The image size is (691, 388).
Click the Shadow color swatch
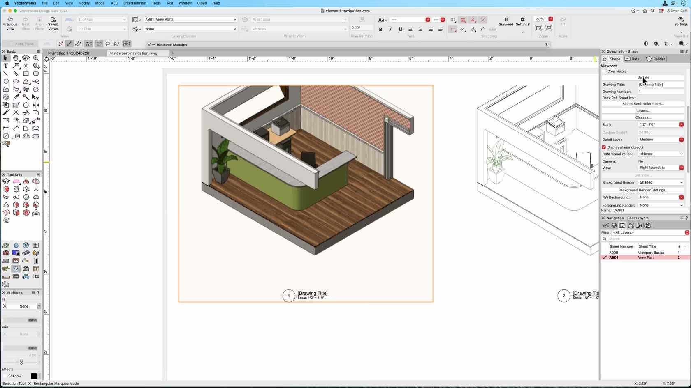pyautogui.click(x=34, y=376)
